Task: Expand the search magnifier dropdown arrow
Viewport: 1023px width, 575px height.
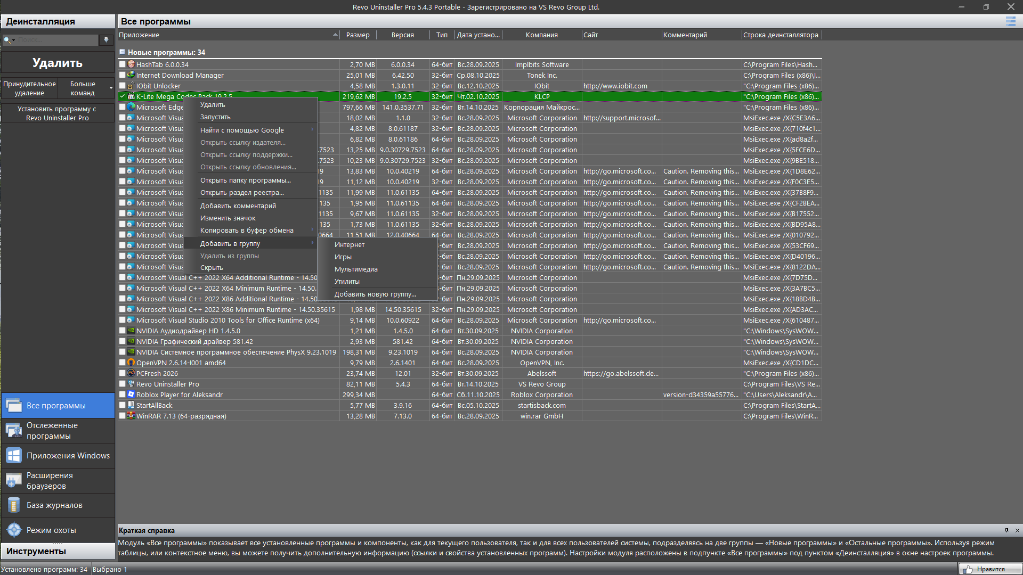Action: (x=14, y=40)
